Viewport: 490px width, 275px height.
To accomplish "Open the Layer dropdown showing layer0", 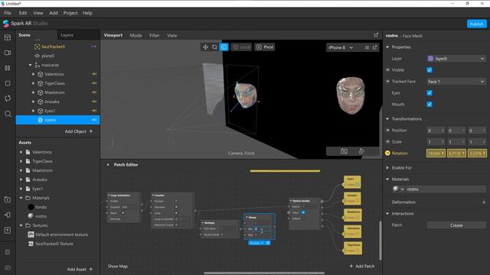I will coord(456,59).
